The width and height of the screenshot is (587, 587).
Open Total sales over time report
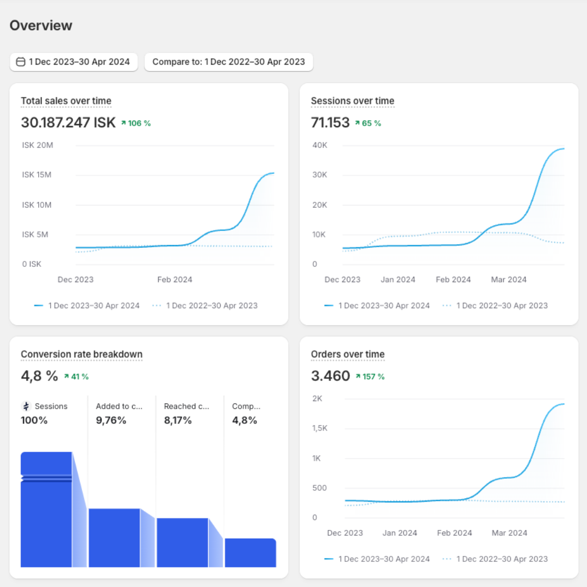(66, 101)
